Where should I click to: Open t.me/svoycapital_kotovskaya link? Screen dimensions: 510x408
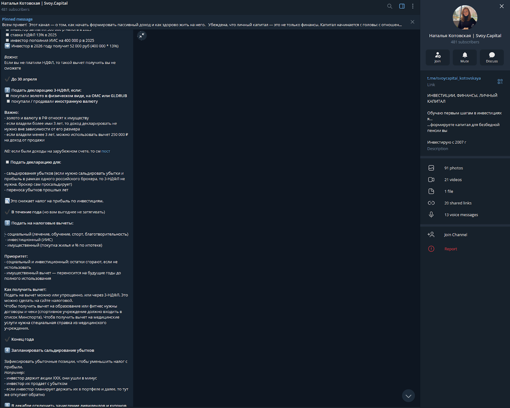click(454, 78)
